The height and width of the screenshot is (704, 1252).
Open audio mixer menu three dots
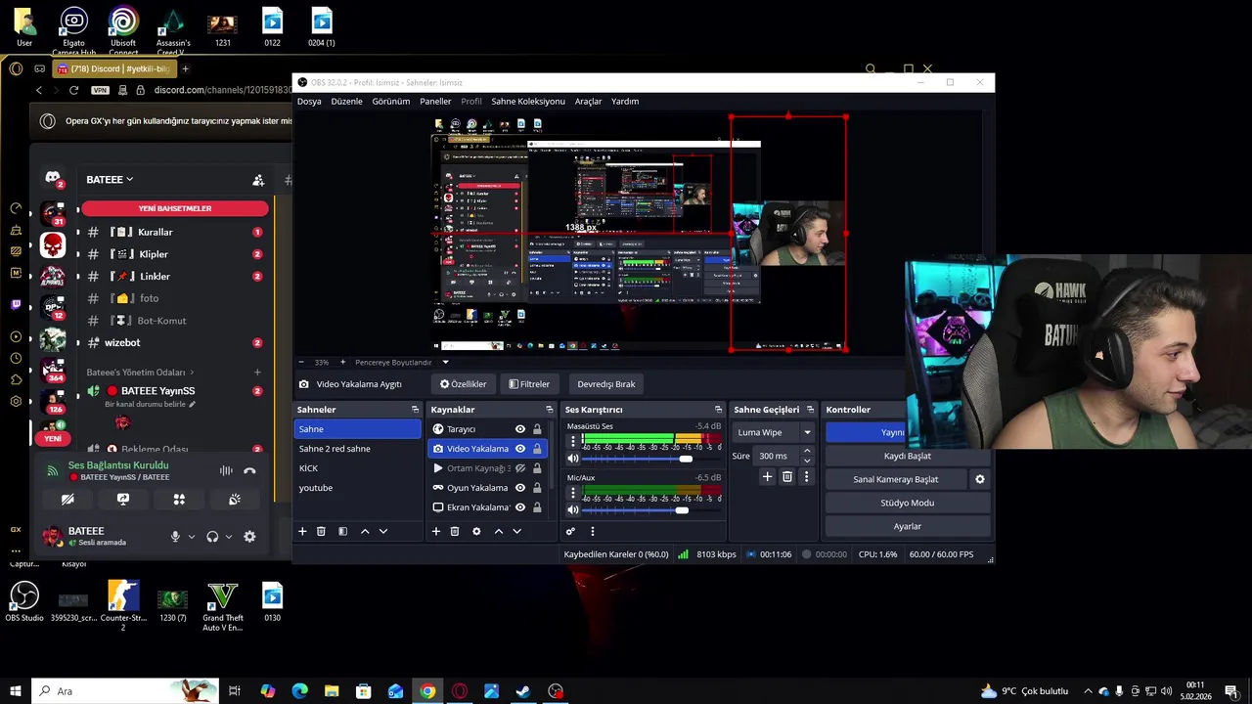pyautogui.click(x=592, y=531)
